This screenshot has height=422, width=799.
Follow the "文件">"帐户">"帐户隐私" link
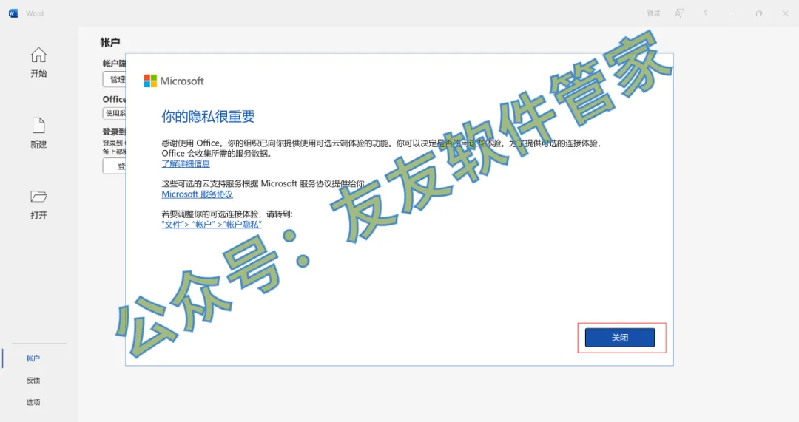click(x=212, y=225)
